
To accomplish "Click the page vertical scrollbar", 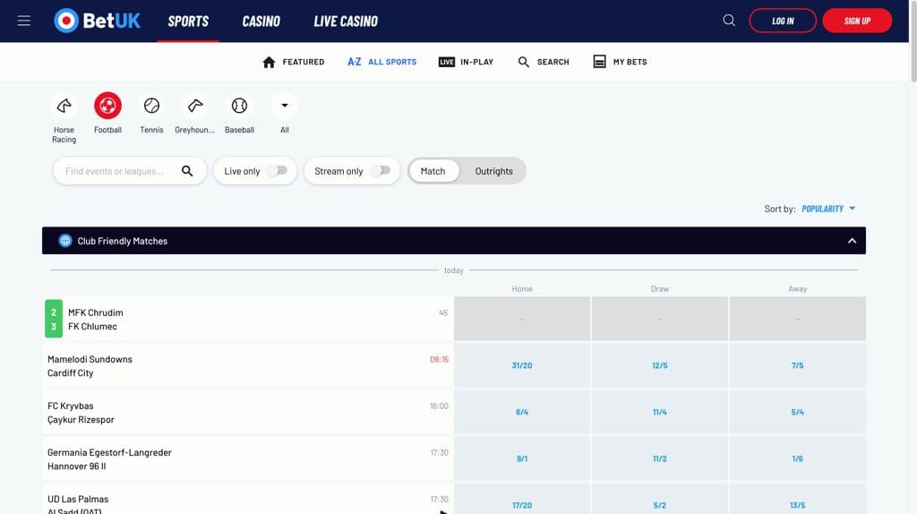I will coord(913,41).
